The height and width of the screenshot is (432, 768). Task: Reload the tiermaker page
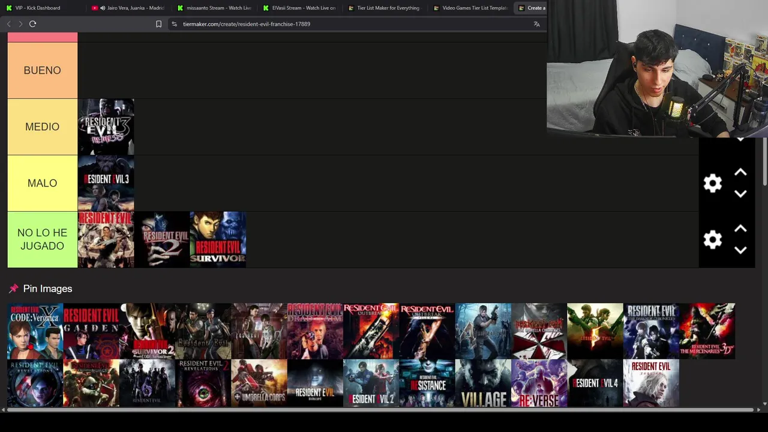point(33,24)
